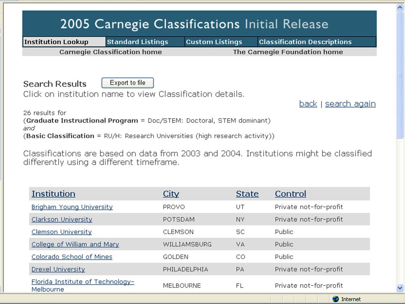
Task: Click the 2005 Carnegie Classifications banner title
Action: click(194, 24)
